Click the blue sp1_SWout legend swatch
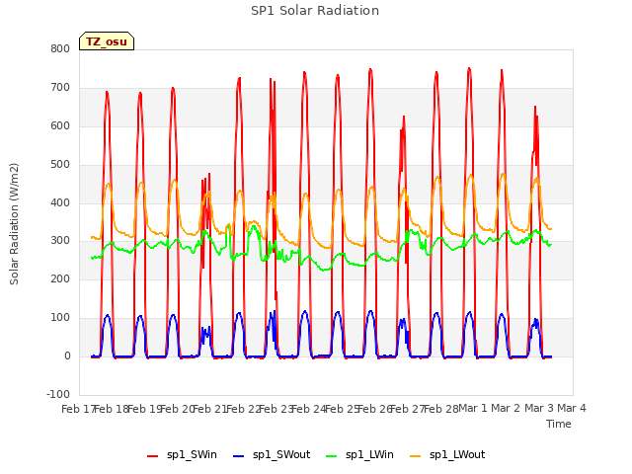Viewport: 632px width, 474px height. pyautogui.click(x=239, y=456)
